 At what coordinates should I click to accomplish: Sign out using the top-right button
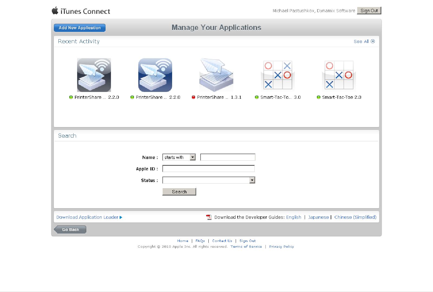(x=369, y=11)
